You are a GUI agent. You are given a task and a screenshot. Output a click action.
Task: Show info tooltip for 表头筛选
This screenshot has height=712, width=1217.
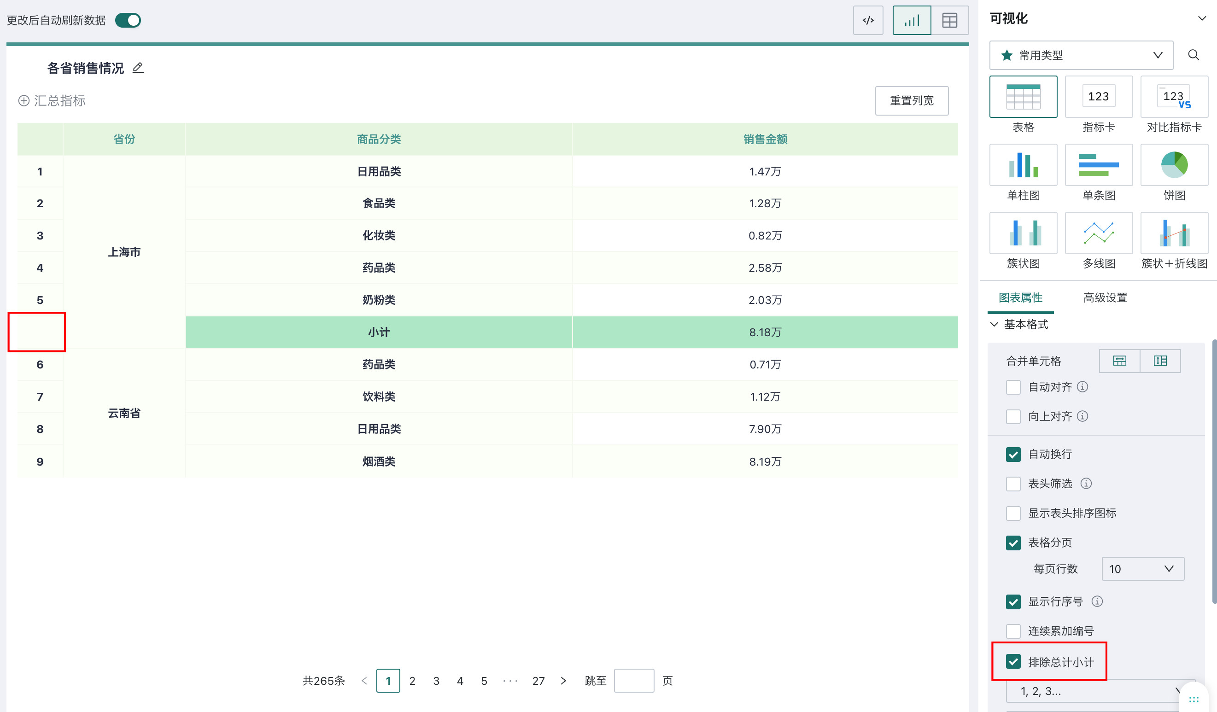[x=1086, y=483]
